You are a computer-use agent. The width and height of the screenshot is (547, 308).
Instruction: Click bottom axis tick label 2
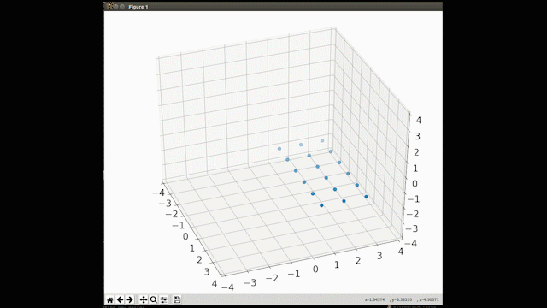358,260
